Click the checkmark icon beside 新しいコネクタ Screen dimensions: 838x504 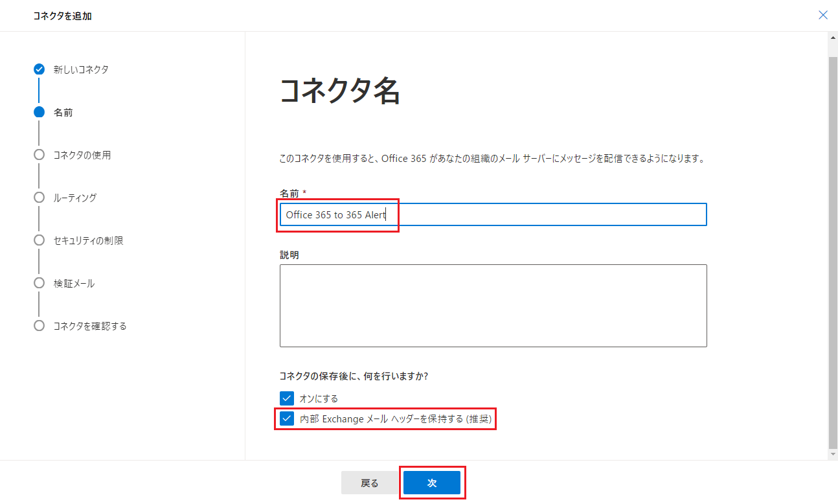point(39,69)
